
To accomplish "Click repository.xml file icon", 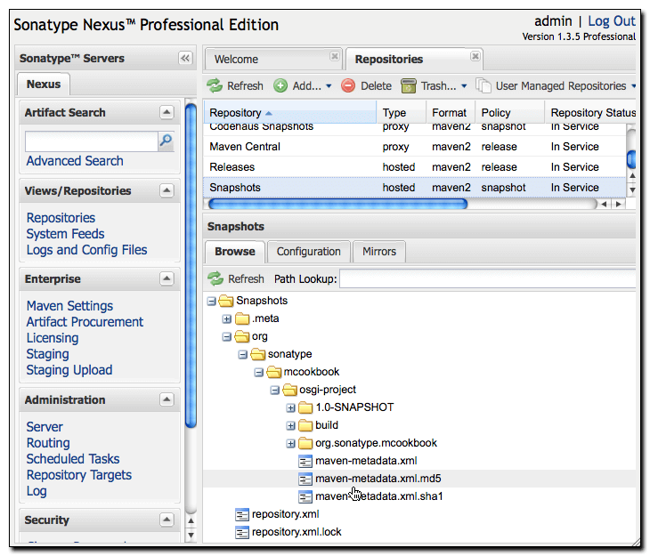I will point(242,514).
